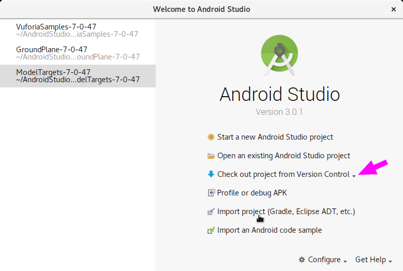The image size is (403, 271).
Task: Click the folder icon for opening existing project
Action: [211, 156]
